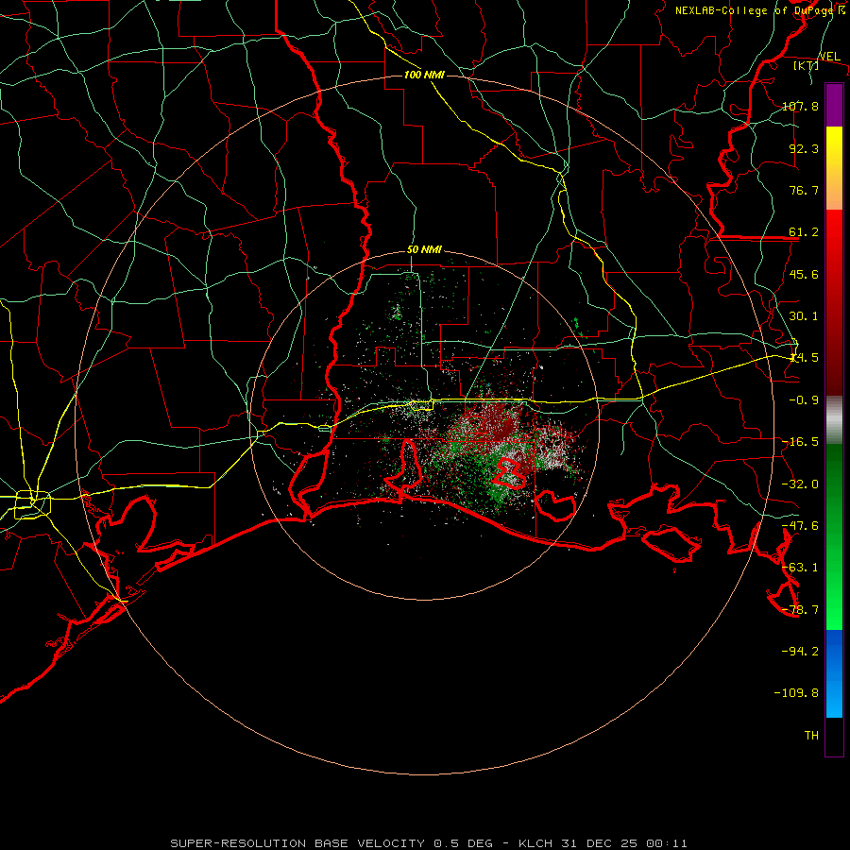The width and height of the screenshot is (850, 850).
Task: Pick the gray near-zero segment of the scale
Action: click(x=834, y=420)
